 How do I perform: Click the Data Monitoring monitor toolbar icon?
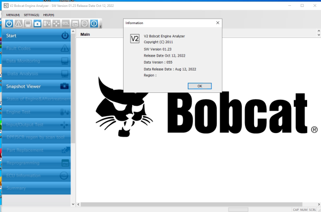28,23
